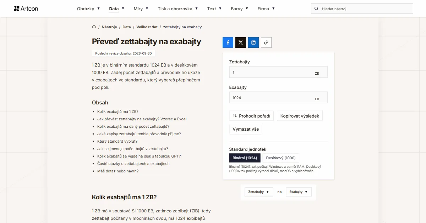Open the Firma menu

[266, 8]
